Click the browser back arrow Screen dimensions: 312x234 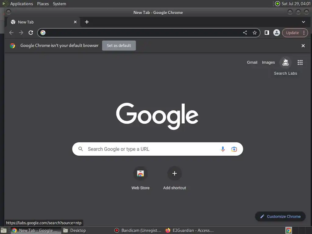[11, 33]
